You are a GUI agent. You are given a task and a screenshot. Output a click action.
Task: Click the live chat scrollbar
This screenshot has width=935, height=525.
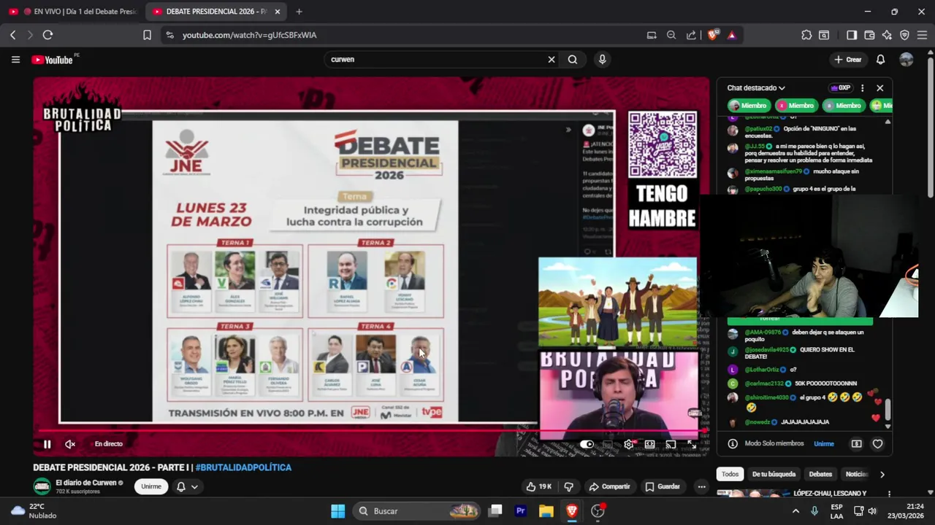888,410
